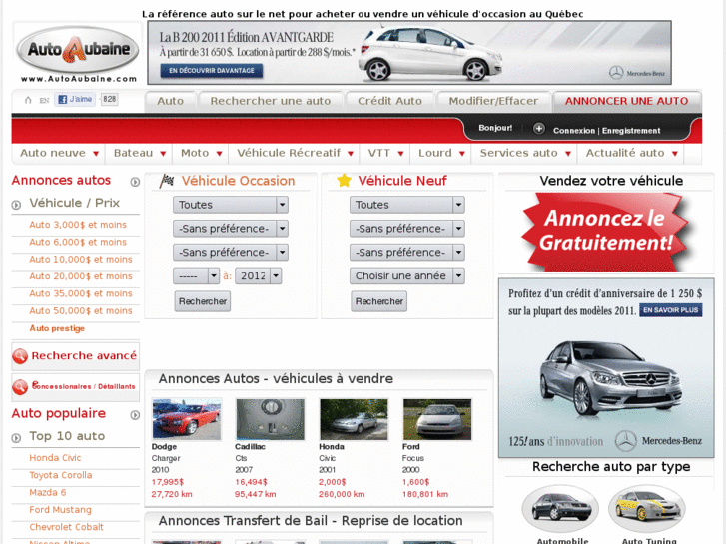This screenshot has width=726, height=544.
Task: Open the ANNONCER UNE AUTO tab
Action: (627, 101)
